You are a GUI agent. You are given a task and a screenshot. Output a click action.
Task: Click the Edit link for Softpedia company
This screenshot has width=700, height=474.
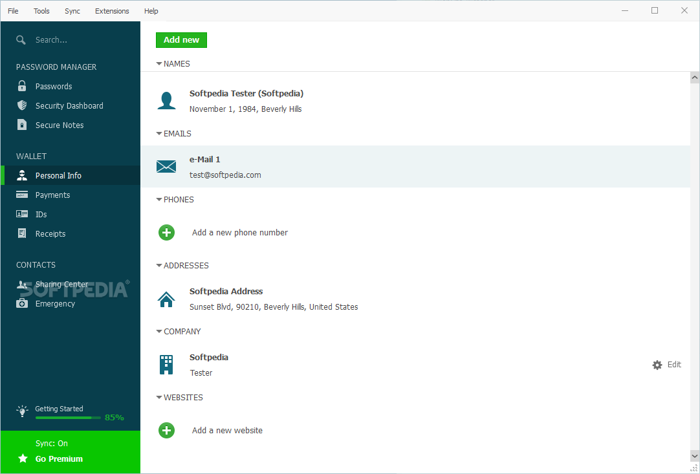click(x=674, y=365)
